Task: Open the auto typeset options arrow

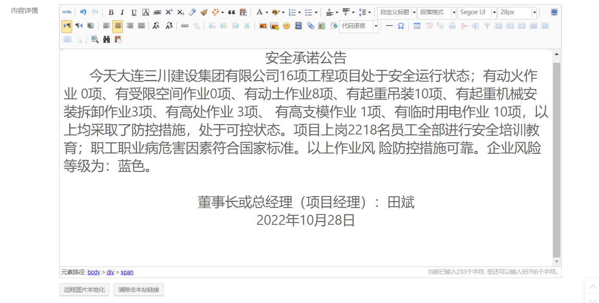Action: (222, 12)
